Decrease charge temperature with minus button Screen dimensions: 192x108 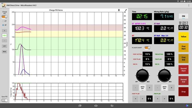click(x=4, y=41)
